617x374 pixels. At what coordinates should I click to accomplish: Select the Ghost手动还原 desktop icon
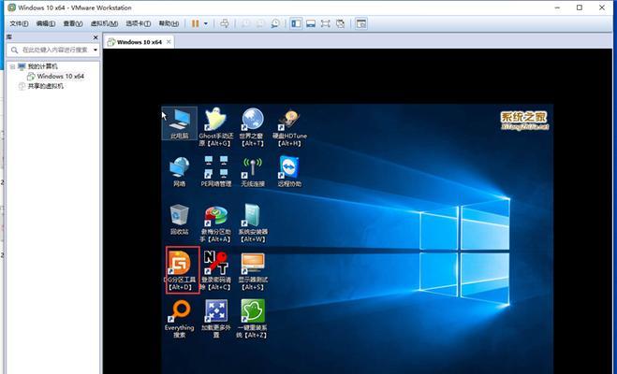216,127
